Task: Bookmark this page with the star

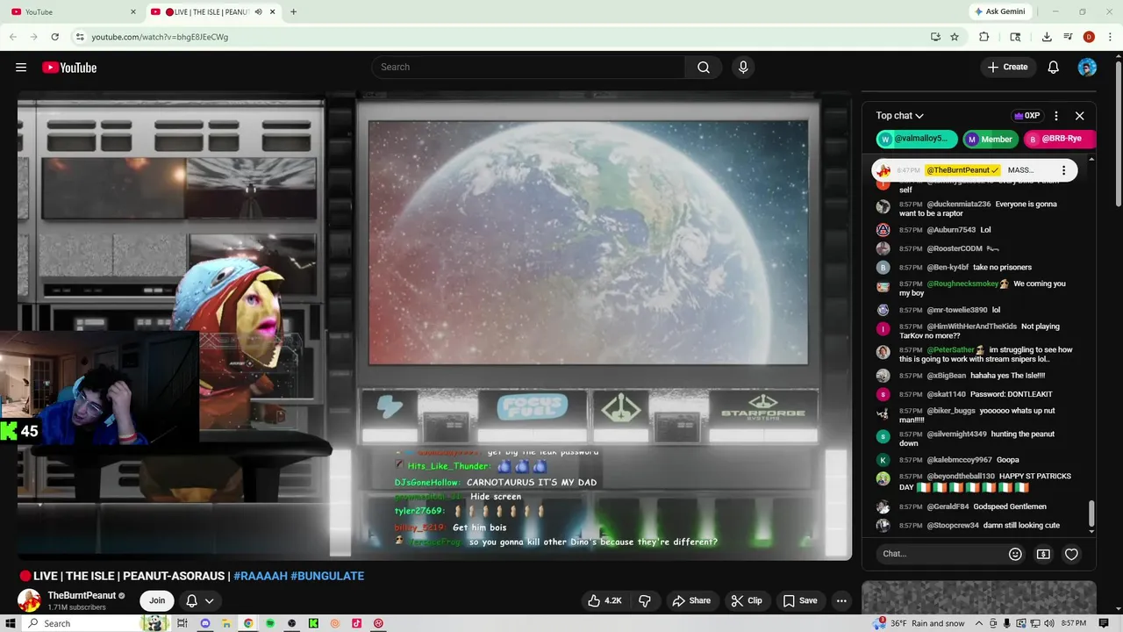Action: point(955,37)
